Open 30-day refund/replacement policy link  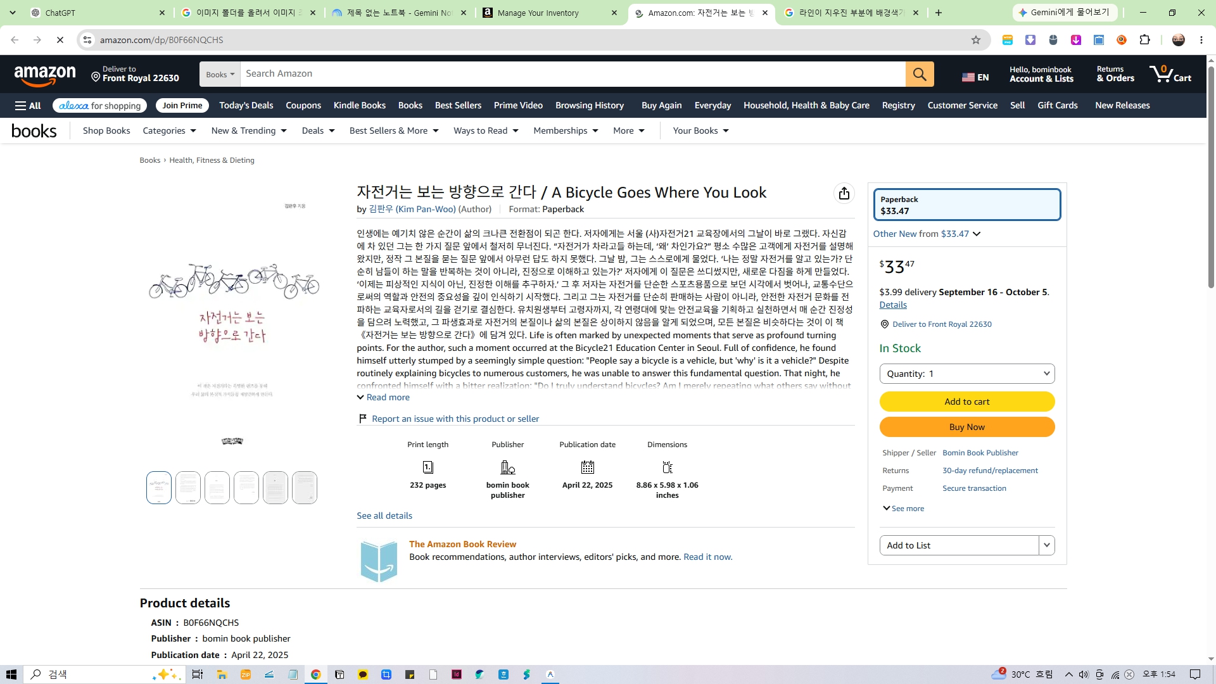pos(990,471)
